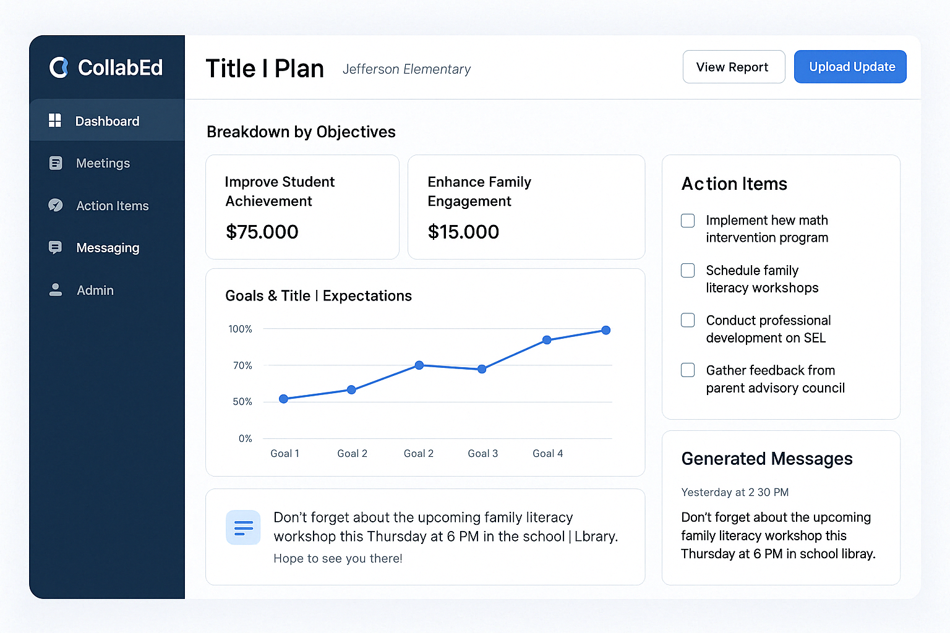Click the blue message lines icon
950x633 pixels.
243,527
